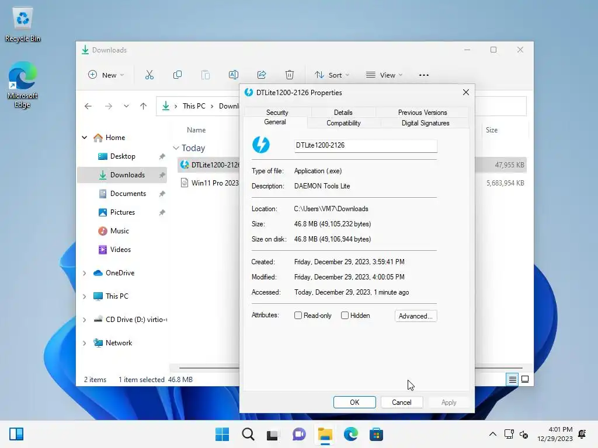Screen dimensions: 598x448
Task: Go up one folder level arrow
Action: 144,106
